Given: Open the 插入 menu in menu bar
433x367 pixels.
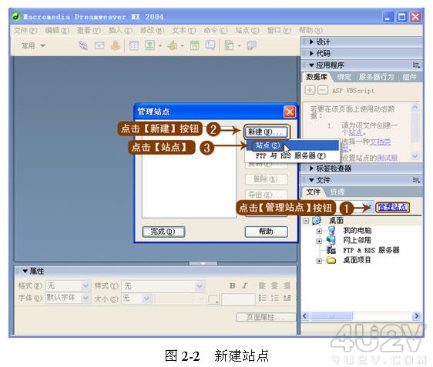Looking at the screenshot, I should tap(120, 30).
